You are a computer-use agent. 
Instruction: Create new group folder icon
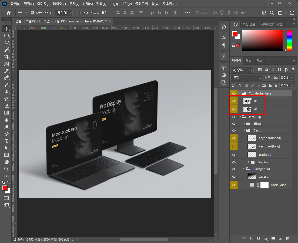(273, 238)
